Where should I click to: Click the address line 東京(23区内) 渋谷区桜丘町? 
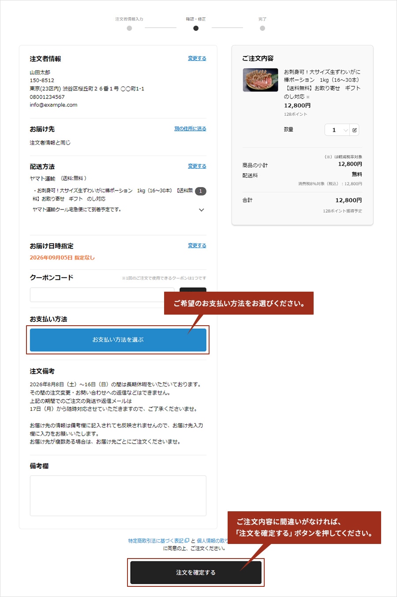coord(87,89)
